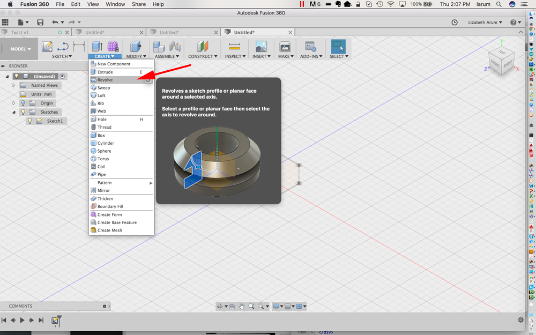Open the File menu in the menu bar
Image resolution: width=536 pixels, height=335 pixels.
tap(60, 4)
